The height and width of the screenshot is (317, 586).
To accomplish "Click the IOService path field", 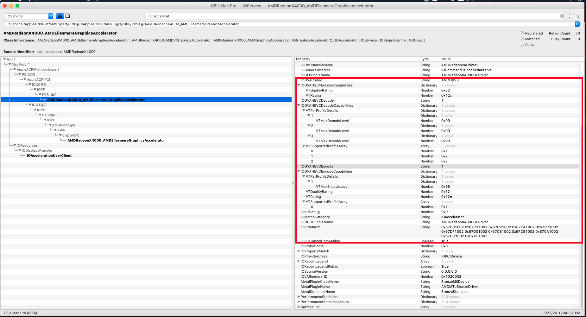I will pyautogui.click(x=289, y=24).
